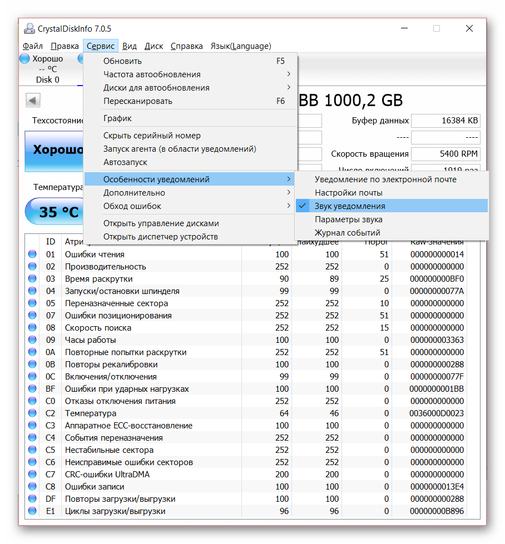The height and width of the screenshot is (544, 505).
Task: Click the CrystalDiskInfo app icon in title bar
Action: coord(29,28)
